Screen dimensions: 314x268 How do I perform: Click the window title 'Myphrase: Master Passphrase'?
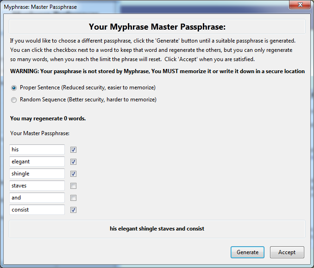(40, 7)
